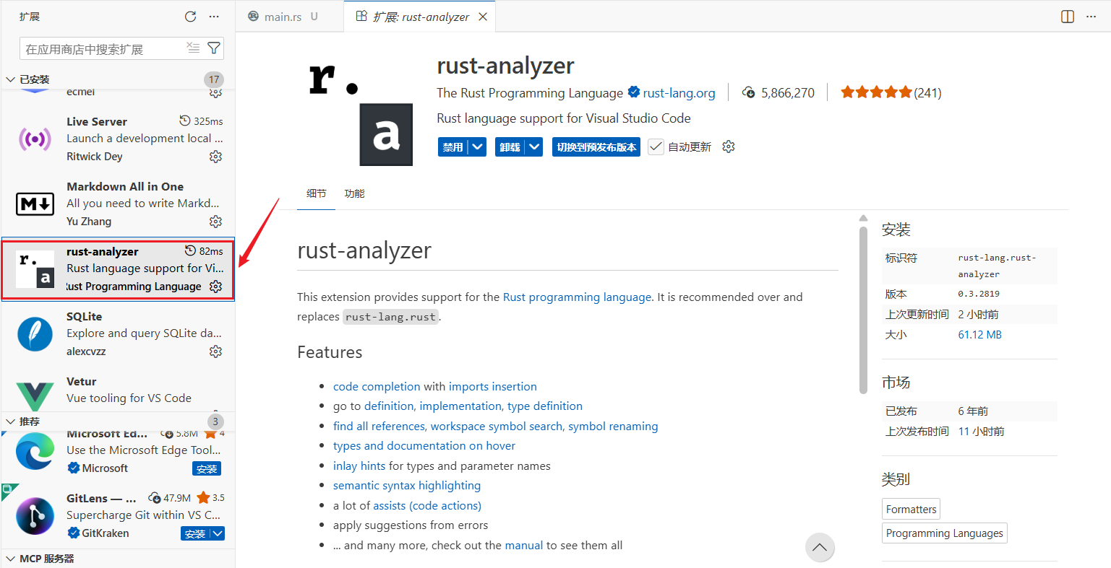Install Microsoft Edge Tools extension

207,468
